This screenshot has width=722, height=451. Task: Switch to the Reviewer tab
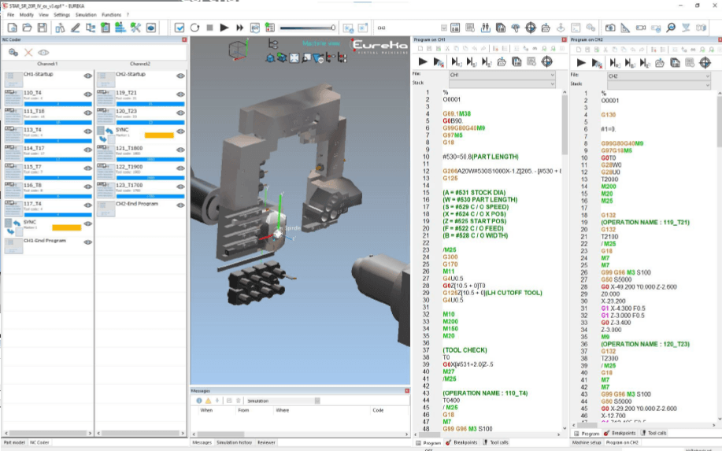click(266, 442)
